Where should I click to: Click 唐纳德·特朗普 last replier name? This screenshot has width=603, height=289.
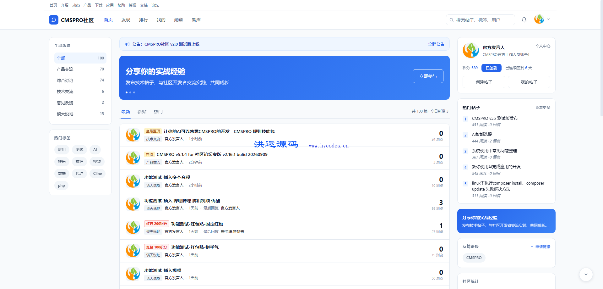tap(232, 232)
